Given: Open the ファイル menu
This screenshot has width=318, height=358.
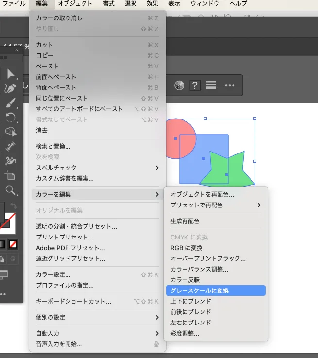Looking at the screenshot, I should click(x=14, y=3).
